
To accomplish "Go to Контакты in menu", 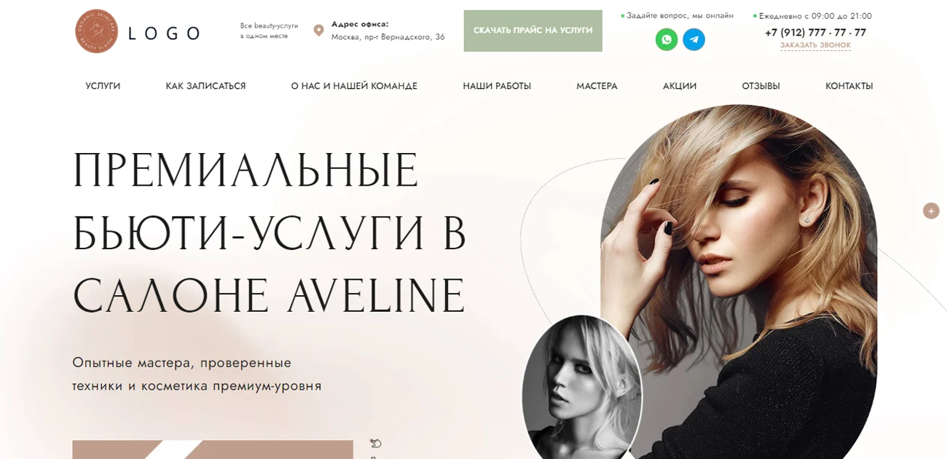I will (849, 86).
